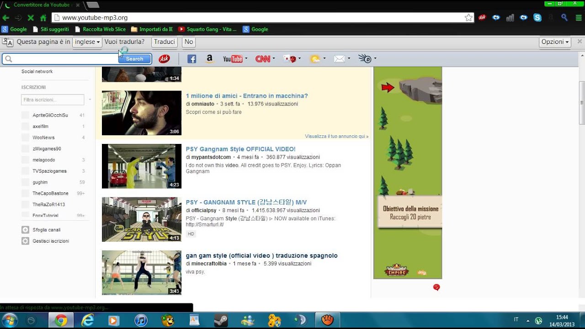Open Chrome from the taskbar
This screenshot has height=329, width=585.
(x=61, y=321)
